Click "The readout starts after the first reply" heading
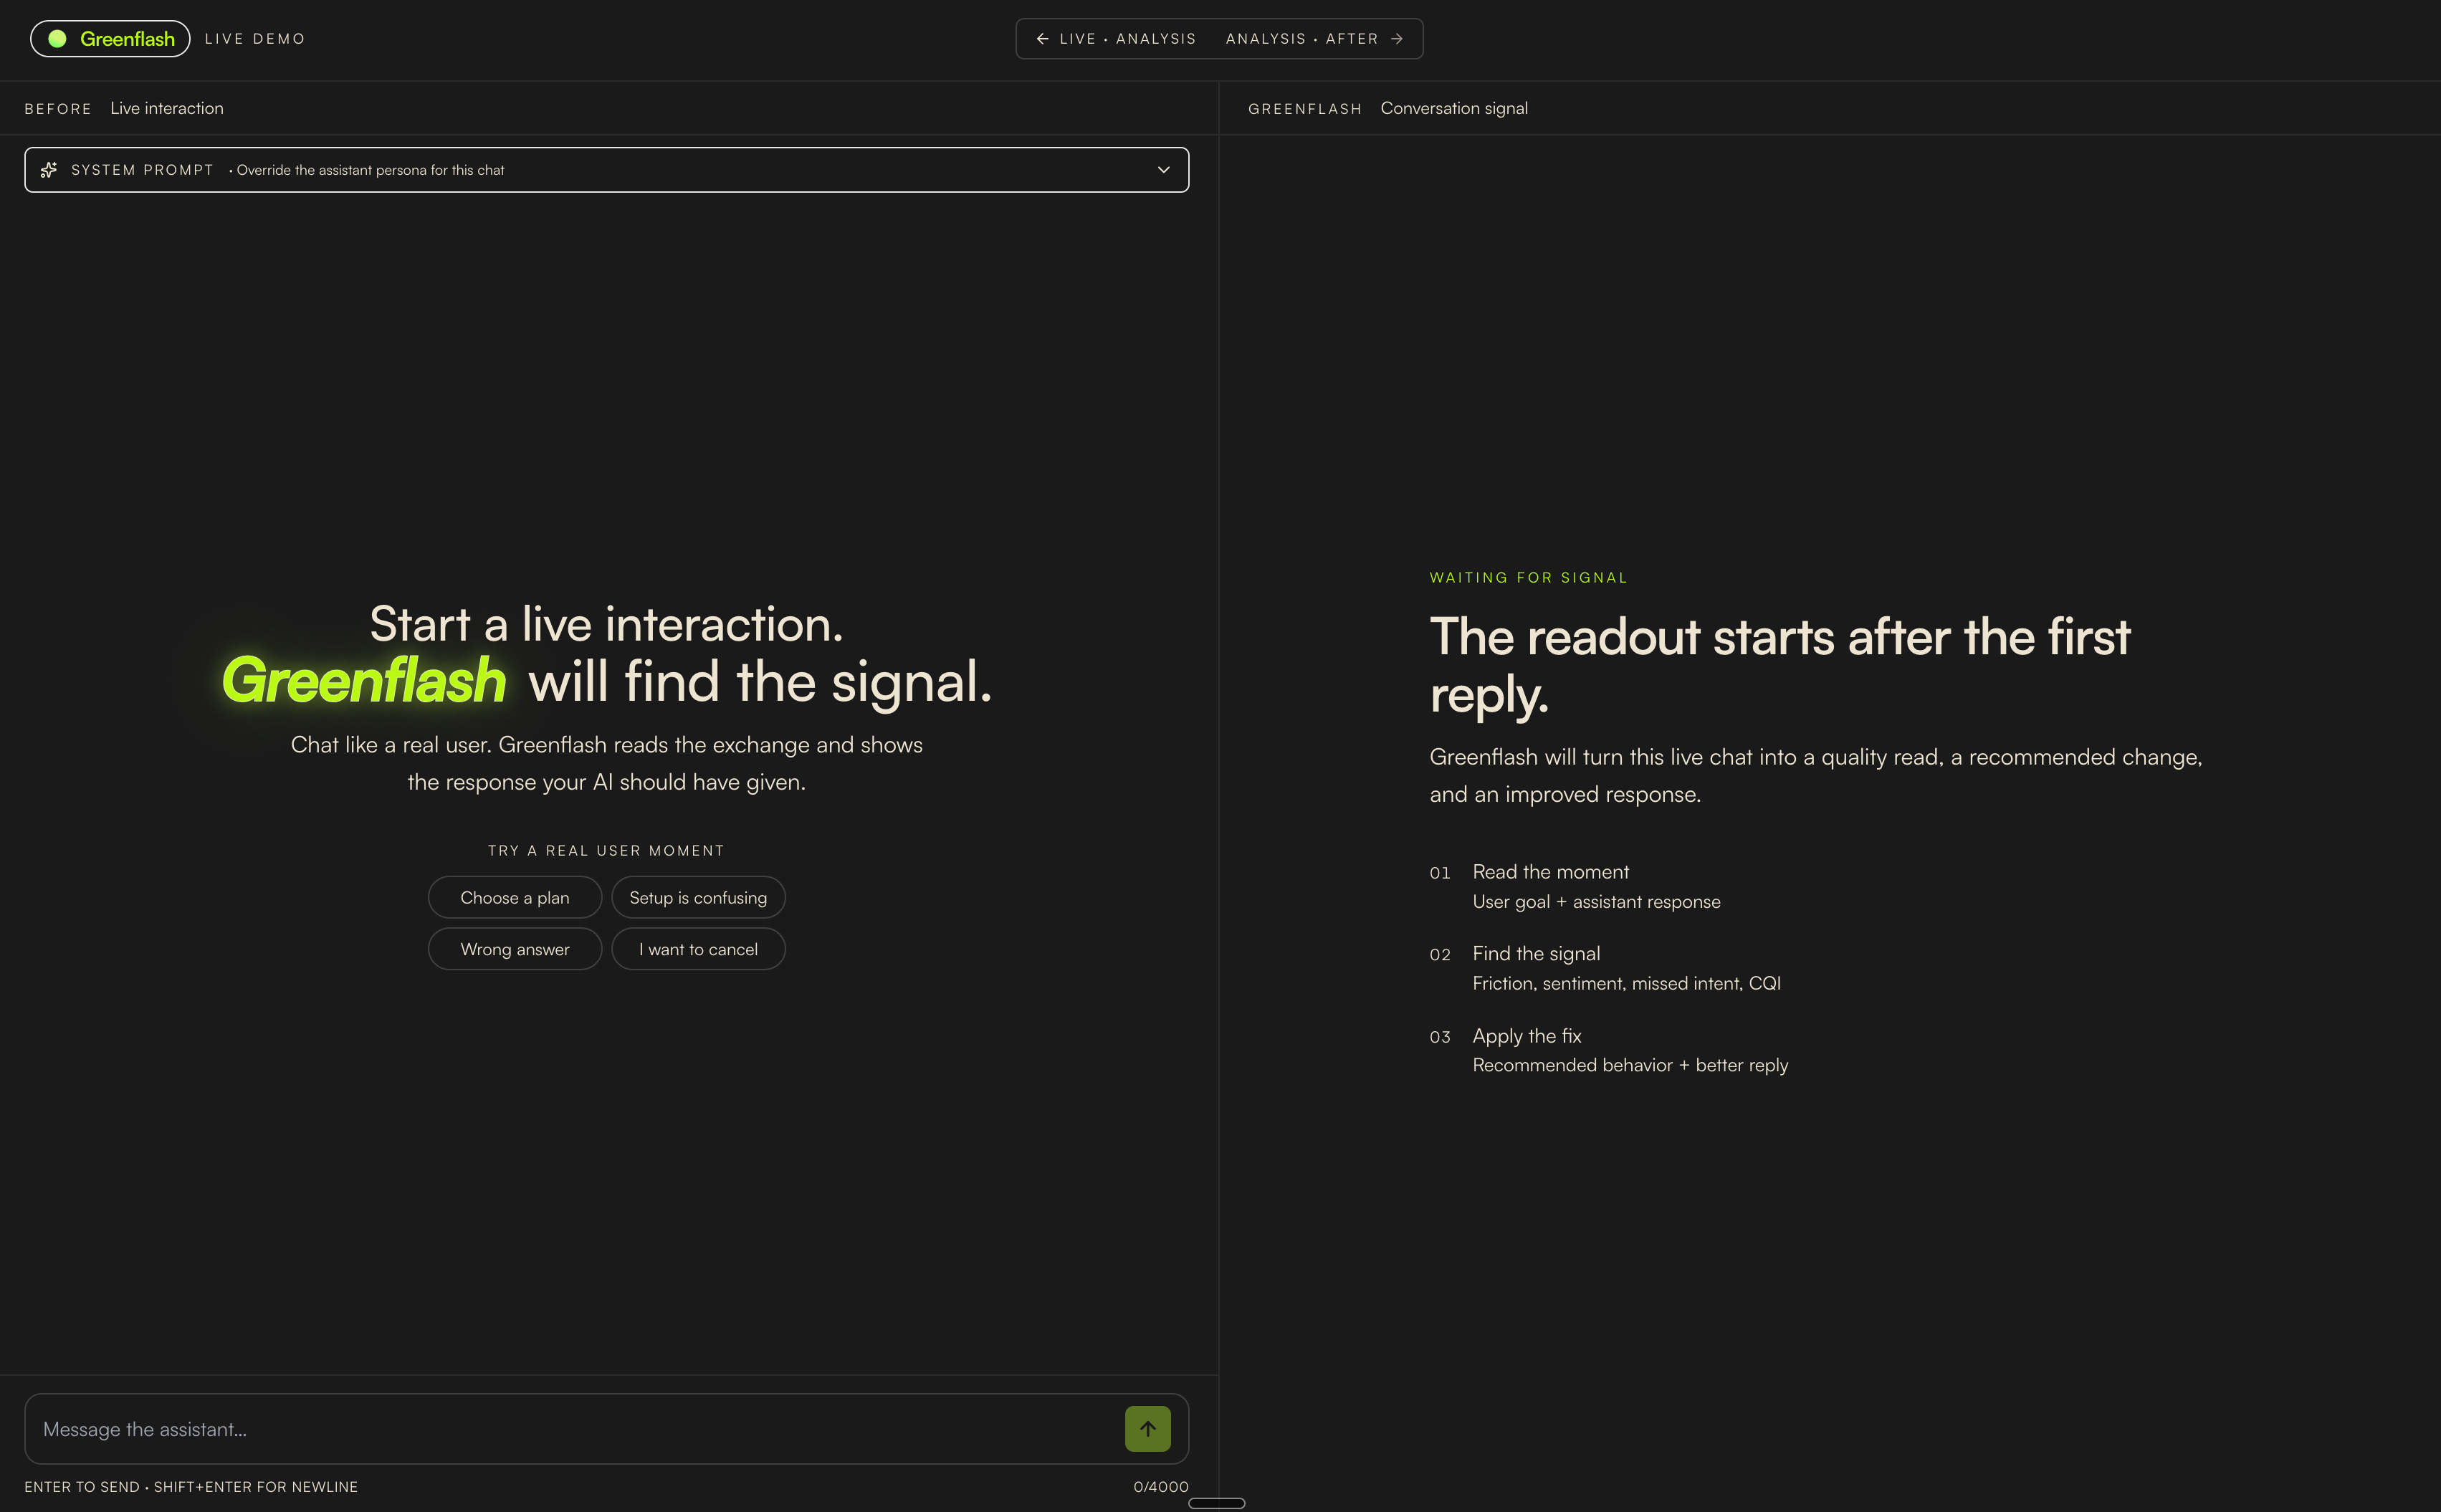This screenshot has height=1512, width=2441. point(1780,665)
